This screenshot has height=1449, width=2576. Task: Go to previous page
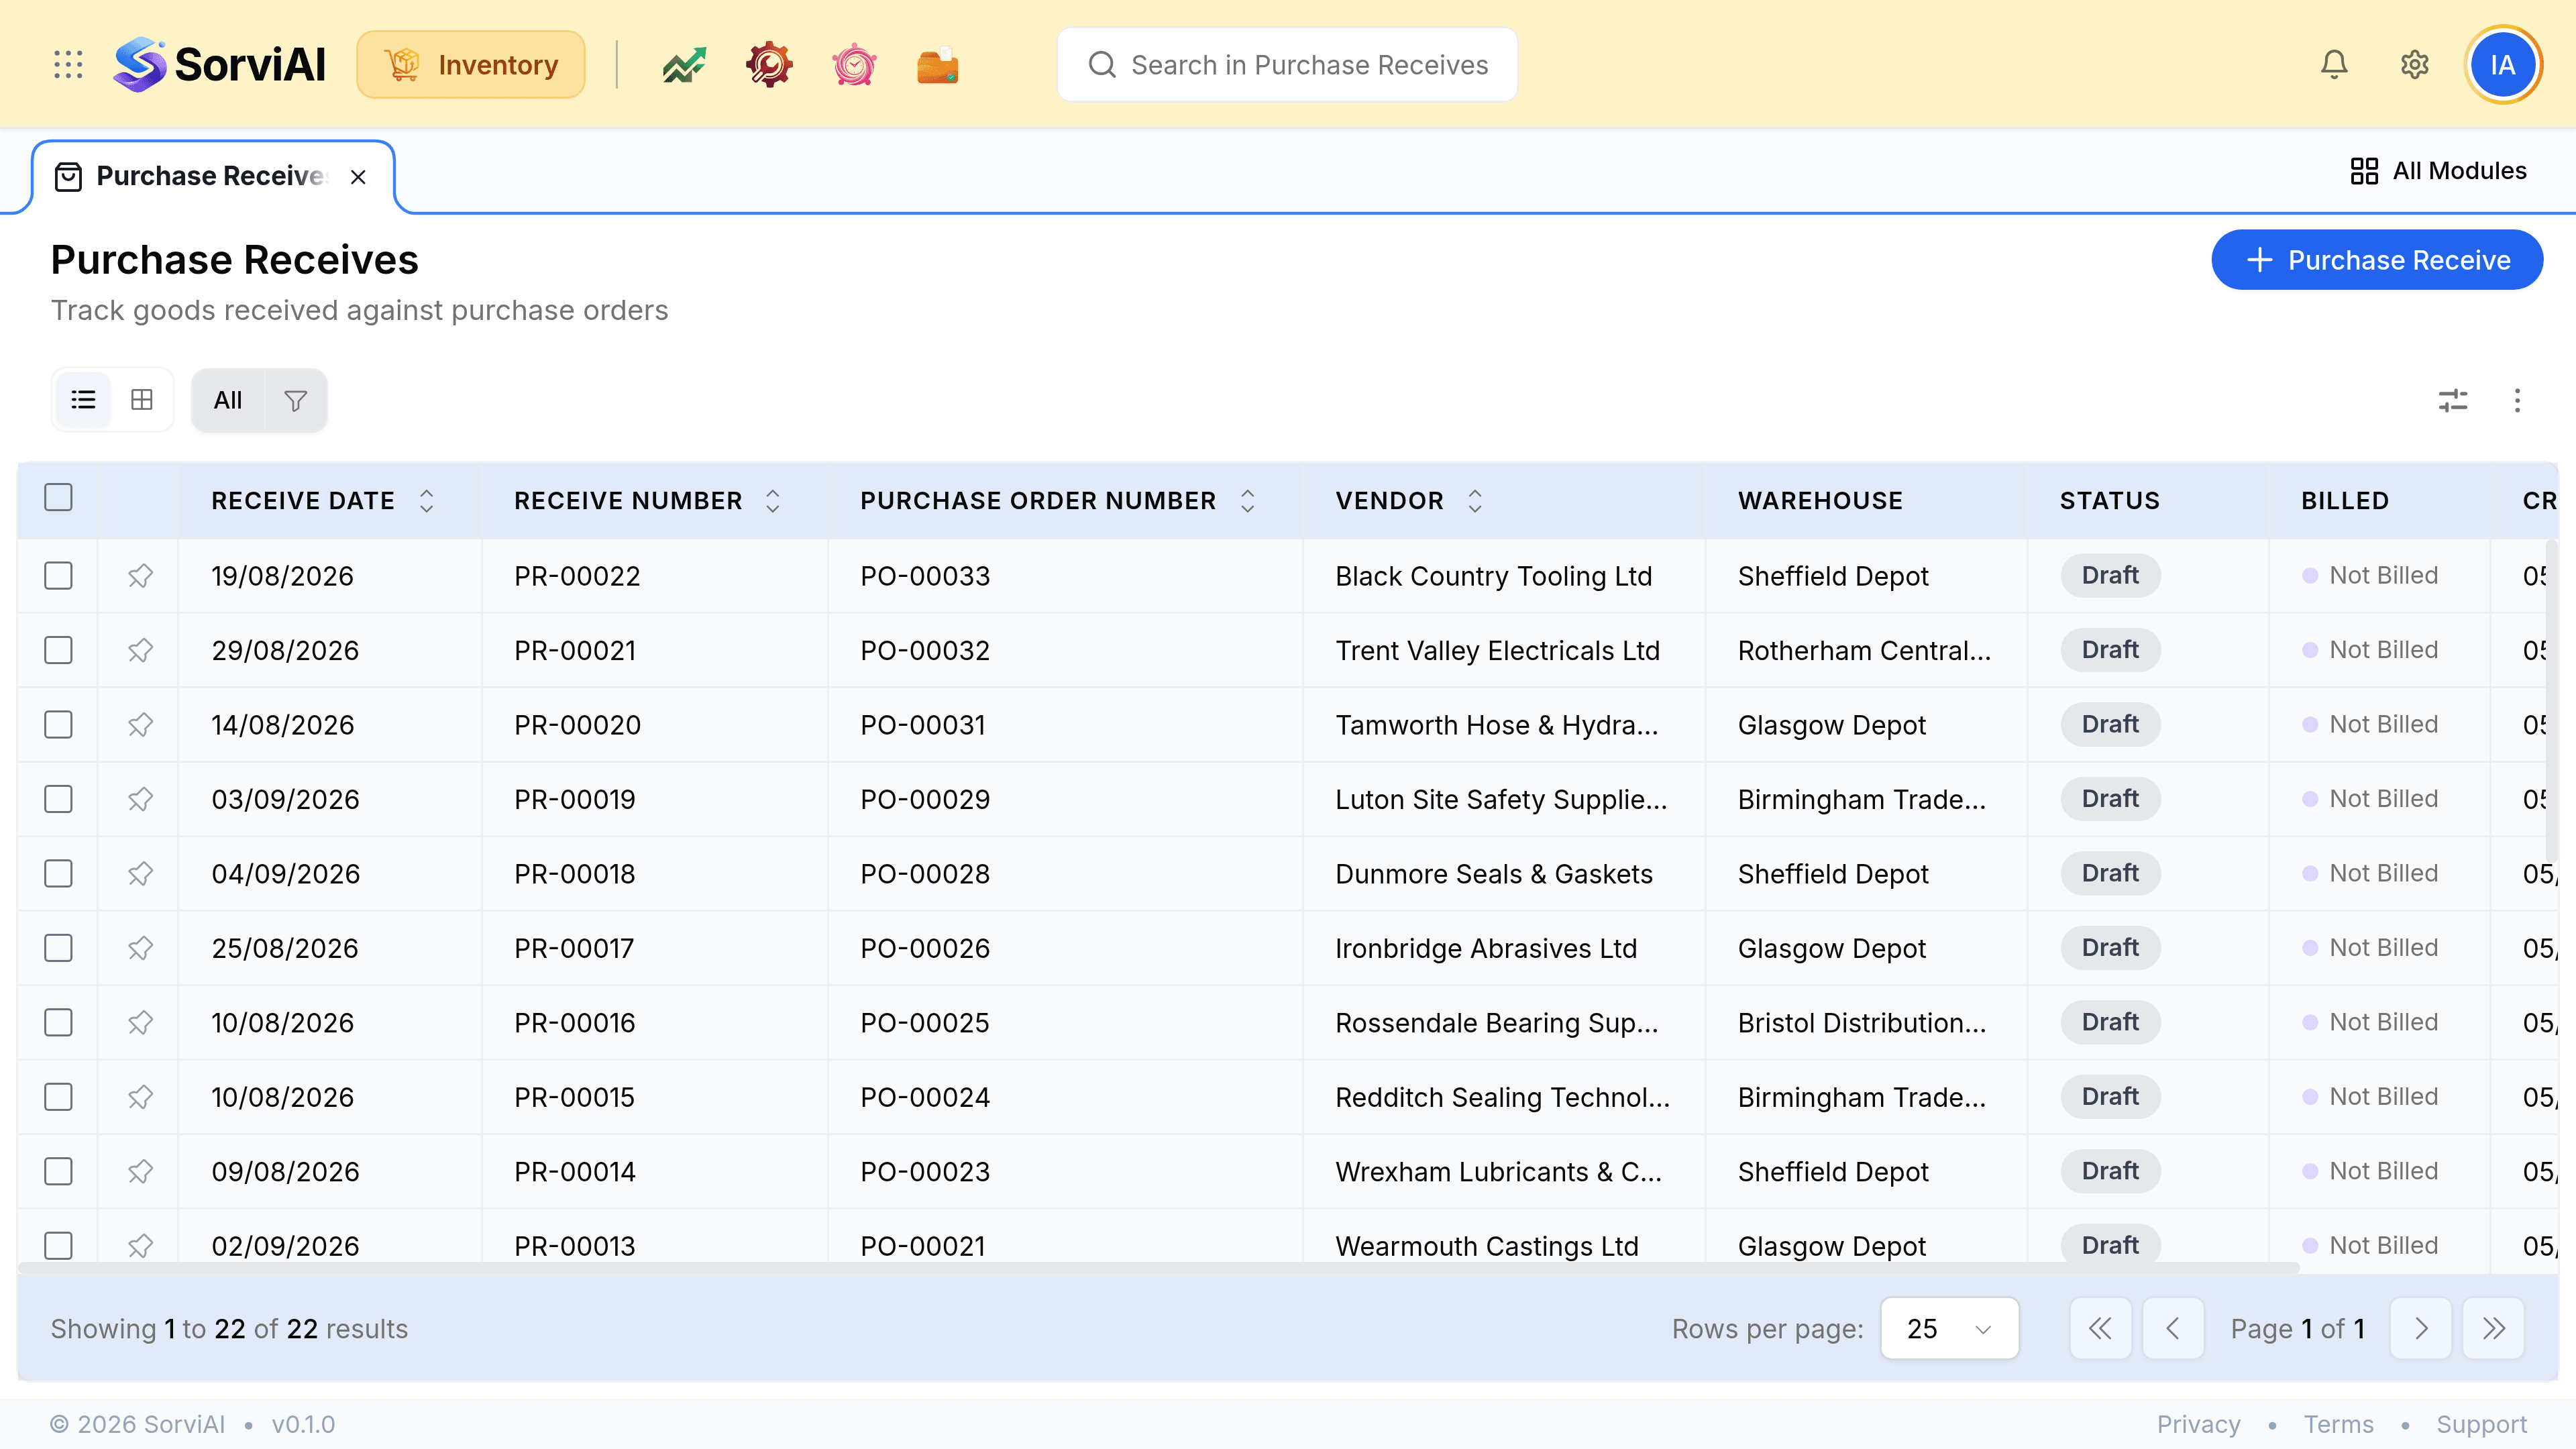tap(2173, 1329)
